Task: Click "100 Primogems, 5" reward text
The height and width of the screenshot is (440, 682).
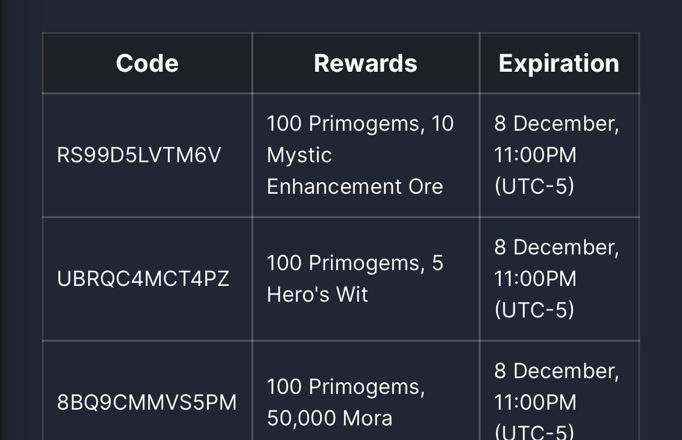Action: (354, 263)
